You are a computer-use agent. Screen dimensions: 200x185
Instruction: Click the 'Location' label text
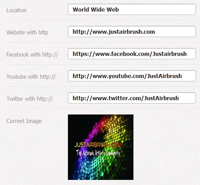click(16, 10)
